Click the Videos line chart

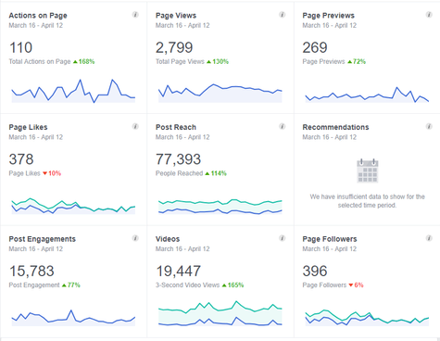click(220, 313)
